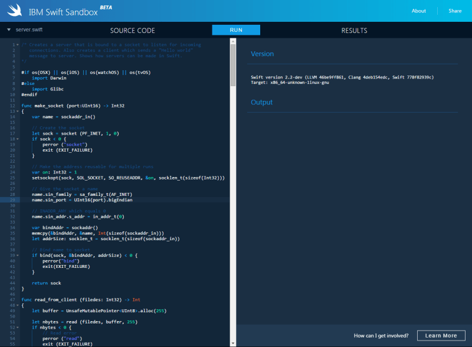472x347 pixels.
Task: Switch to the SOURCE CODE tab
Action: 132,31
